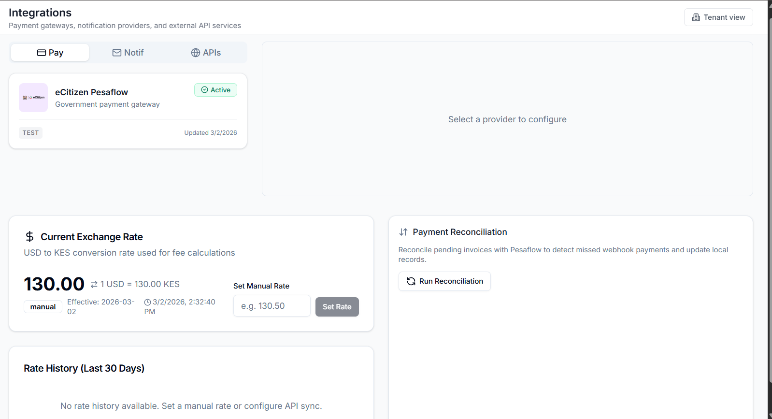Click the eCitizen logo thumbnail

[x=33, y=98]
